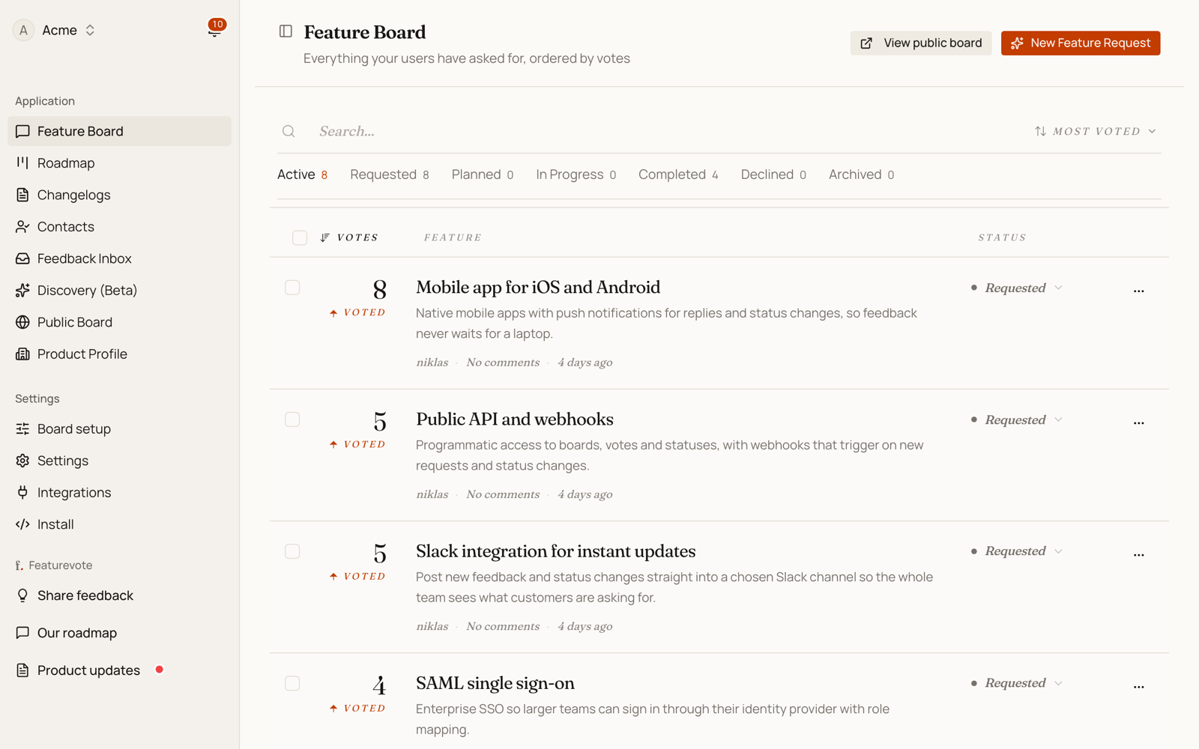
Task: Click the votes sort icon in table header
Action: [324, 237]
